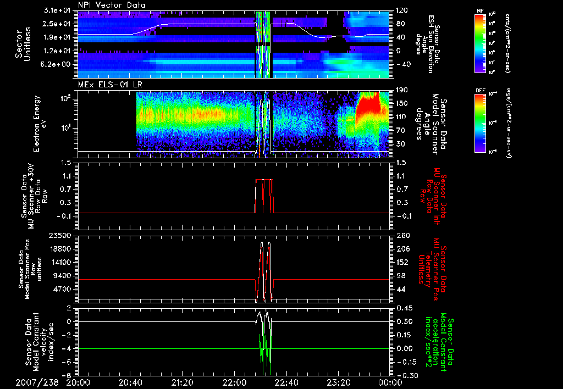This screenshot has height=389, width=563.
Task: Click the ESH Sun Elevation Angle label
Action: click(x=427, y=44)
